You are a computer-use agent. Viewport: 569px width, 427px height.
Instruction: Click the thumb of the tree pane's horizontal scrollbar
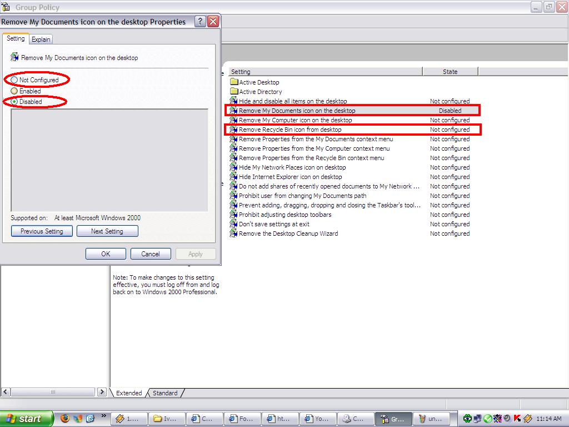click(53, 392)
